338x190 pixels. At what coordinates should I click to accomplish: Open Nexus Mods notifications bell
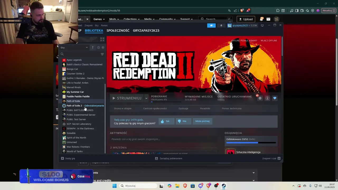tap(261, 19)
